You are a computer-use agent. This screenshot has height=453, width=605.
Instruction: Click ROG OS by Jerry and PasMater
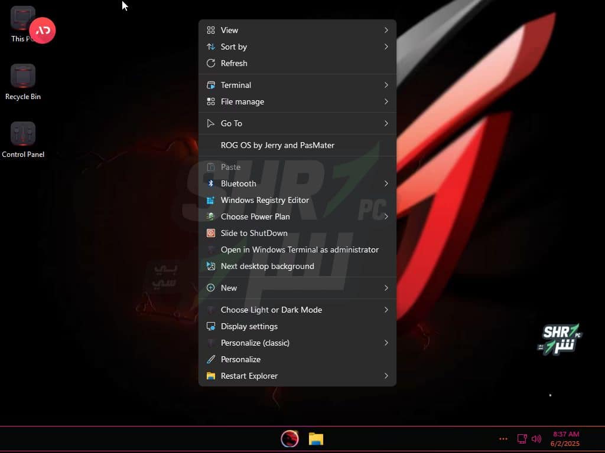pos(277,145)
